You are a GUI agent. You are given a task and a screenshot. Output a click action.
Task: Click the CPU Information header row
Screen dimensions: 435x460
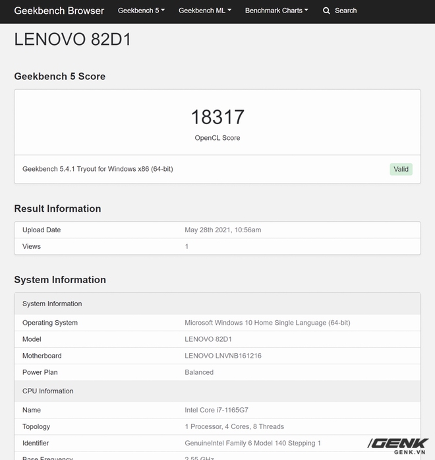pos(217,391)
